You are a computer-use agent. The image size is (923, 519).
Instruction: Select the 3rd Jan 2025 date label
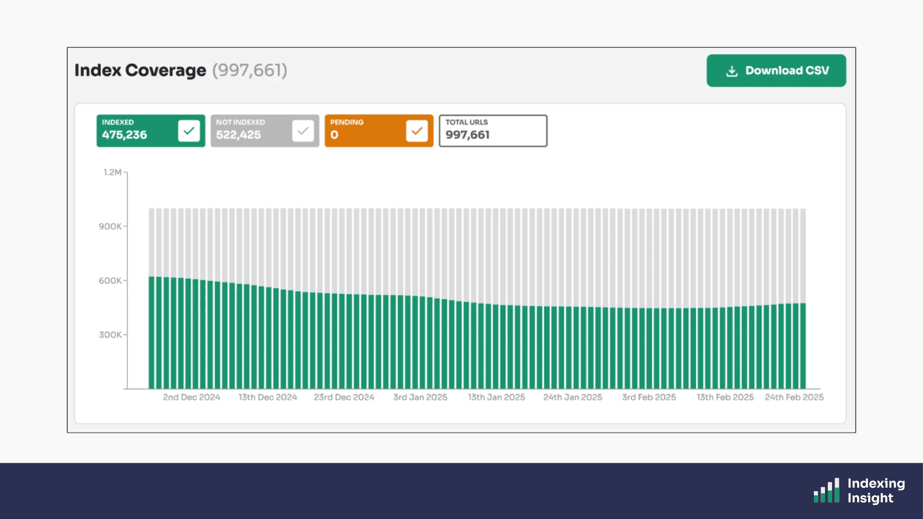(x=420, y=397)
